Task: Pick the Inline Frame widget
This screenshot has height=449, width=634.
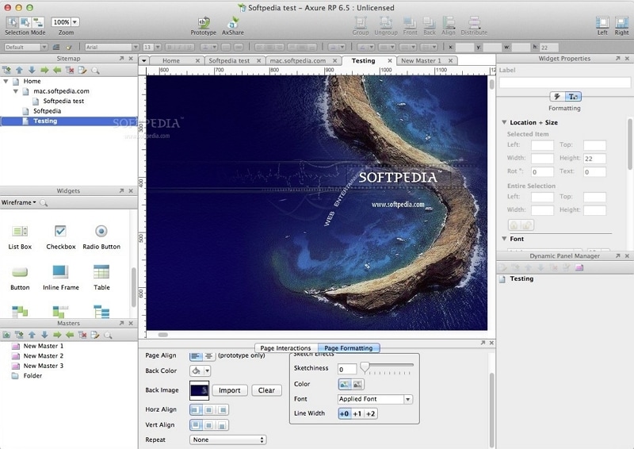Action: coord(60,273)
